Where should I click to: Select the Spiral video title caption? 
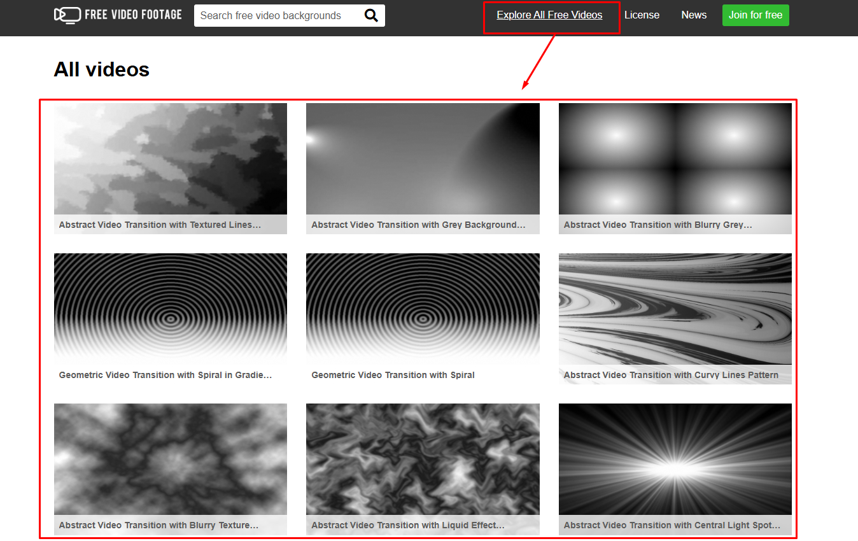(393, 375)
